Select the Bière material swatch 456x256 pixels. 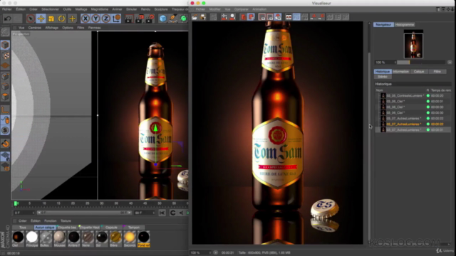click(x=115, y=239)
